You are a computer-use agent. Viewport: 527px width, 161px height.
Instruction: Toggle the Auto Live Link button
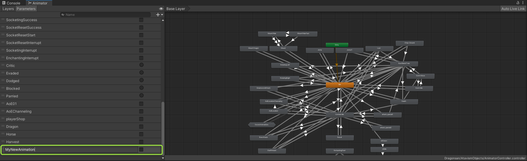[x=513, y=9]
